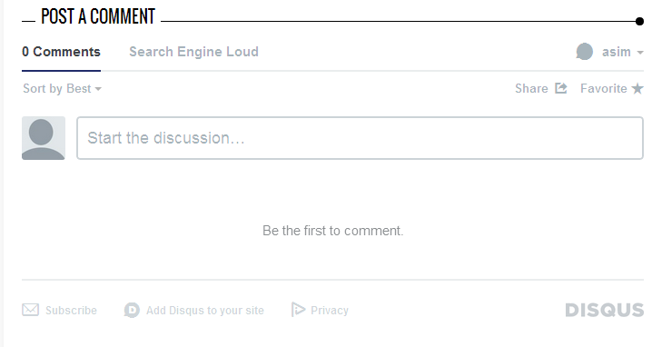Click the Subscribe link
Image resolution: width=652 pixels, height=347 pixels.
tap(59, 310)
